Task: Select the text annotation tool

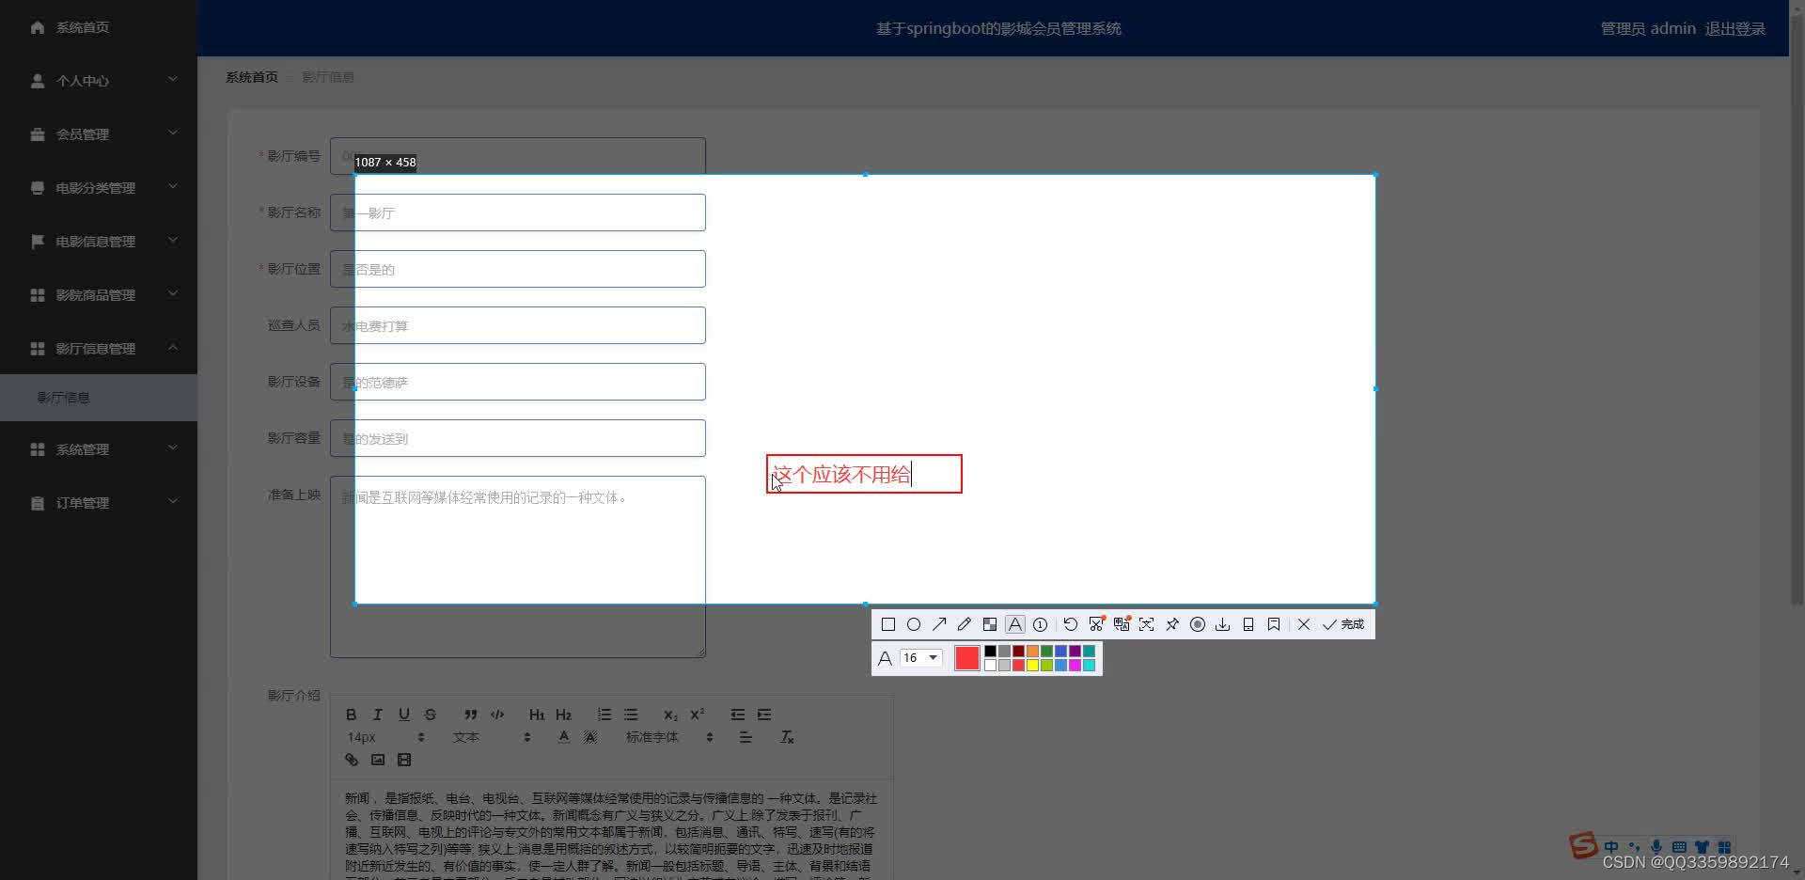Action: click(x=1014, y=624)
